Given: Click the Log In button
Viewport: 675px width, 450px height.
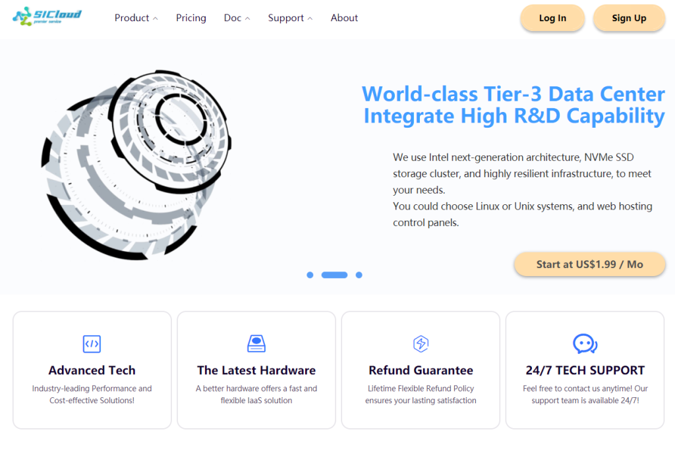Looking at the screenshot, I should (x=552, y=18).
